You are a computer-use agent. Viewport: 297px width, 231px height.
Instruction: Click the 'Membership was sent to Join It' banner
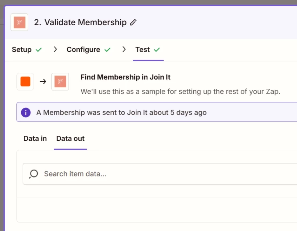pyautogui.click(x=121, y=112)
